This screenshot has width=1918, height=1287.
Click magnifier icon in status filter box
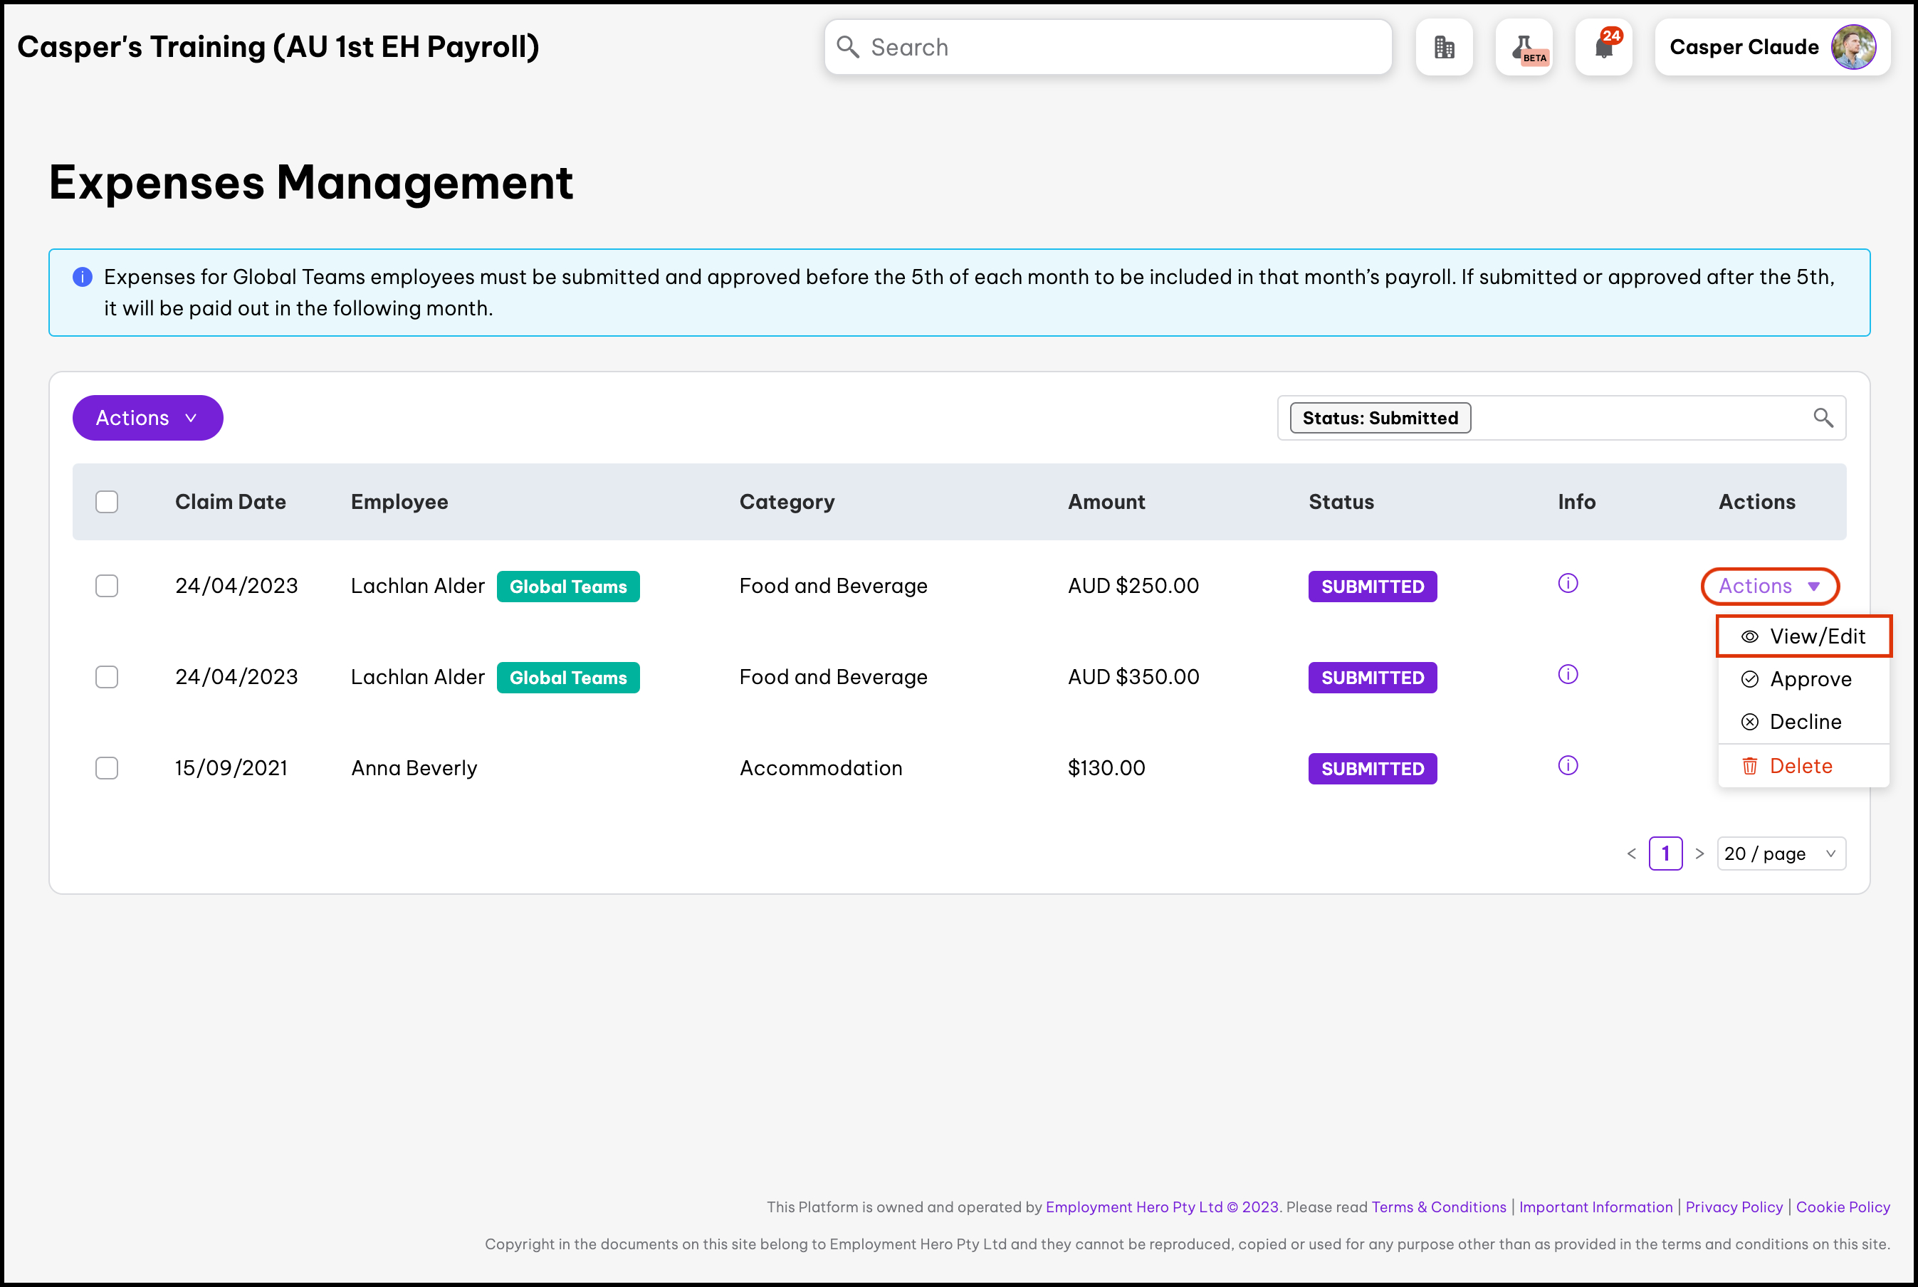(x=1823, y=418)
